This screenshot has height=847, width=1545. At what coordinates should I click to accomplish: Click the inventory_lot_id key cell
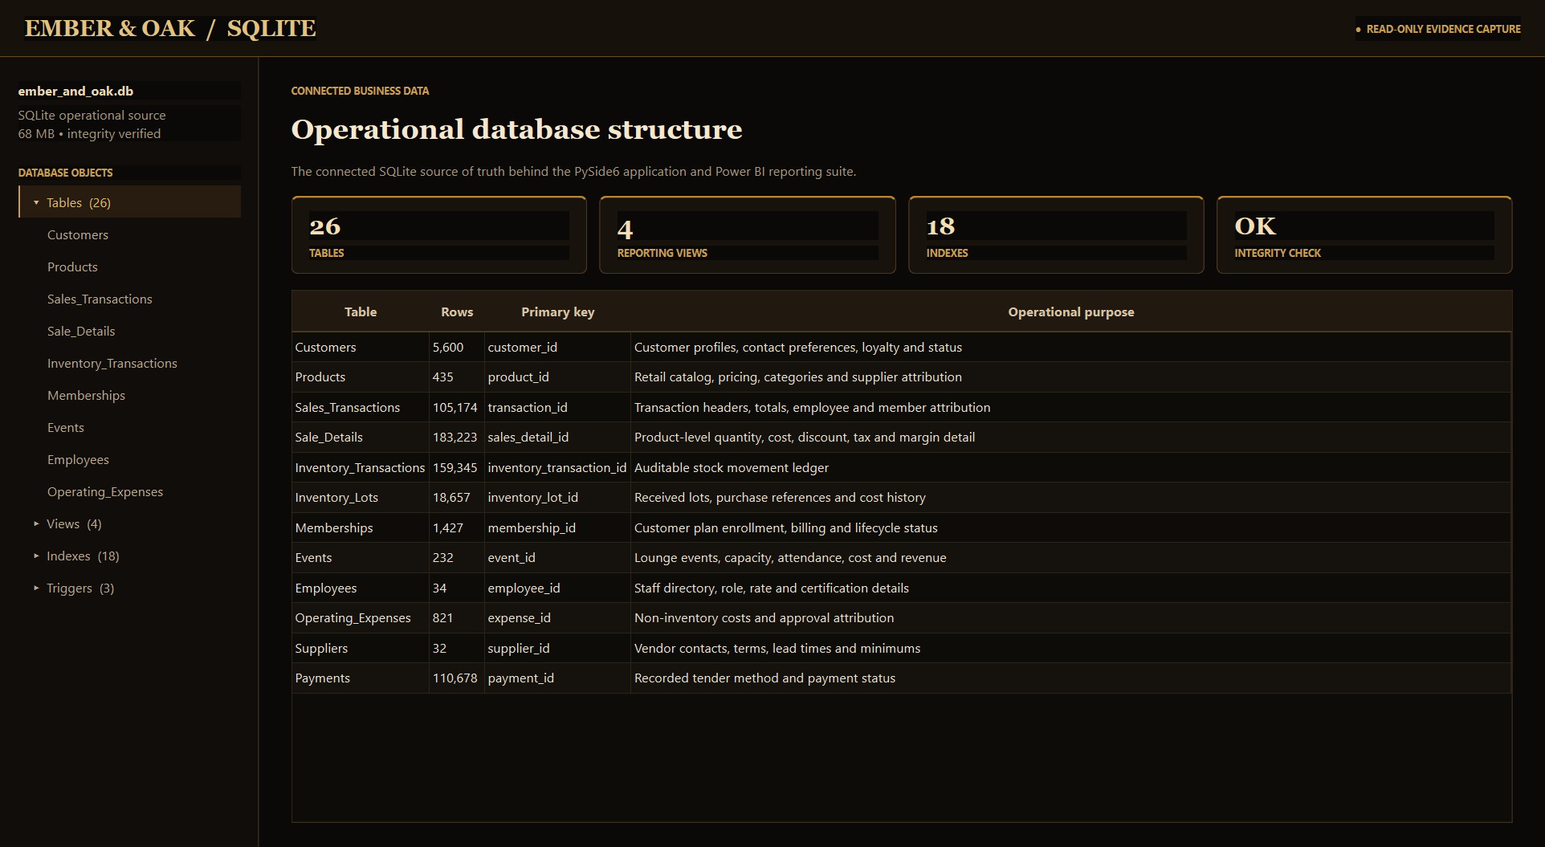557,497
